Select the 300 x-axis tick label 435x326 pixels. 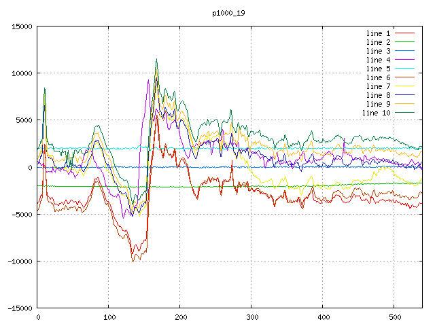251,316
